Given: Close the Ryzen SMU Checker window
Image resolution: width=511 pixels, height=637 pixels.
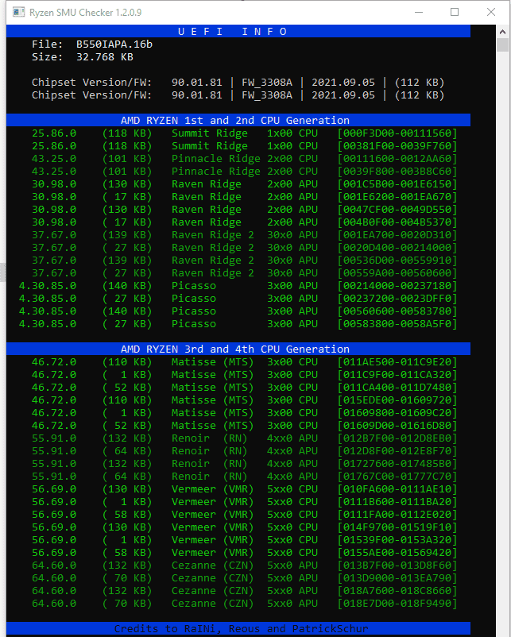Looking at the screenshot, I should pyautogui.click(x=491, y=12).
